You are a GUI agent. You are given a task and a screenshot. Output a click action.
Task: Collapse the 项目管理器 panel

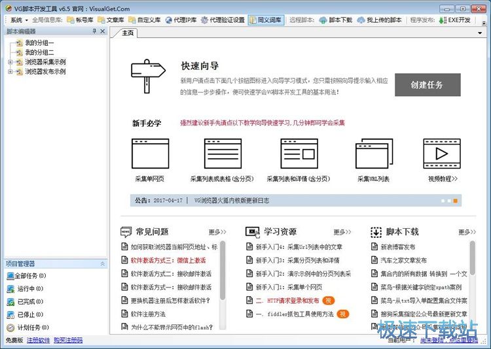click(x=102, y=264)
